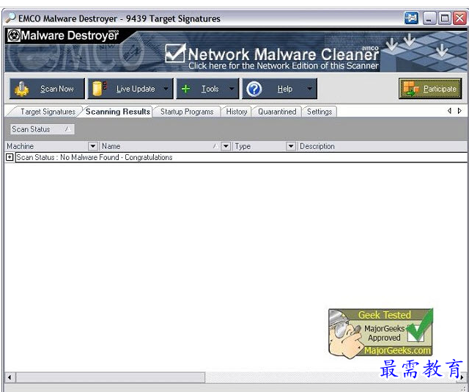Click the blue question mark Help icon
The height and width of the screenshot is (392, 469).
coord(254,89)
